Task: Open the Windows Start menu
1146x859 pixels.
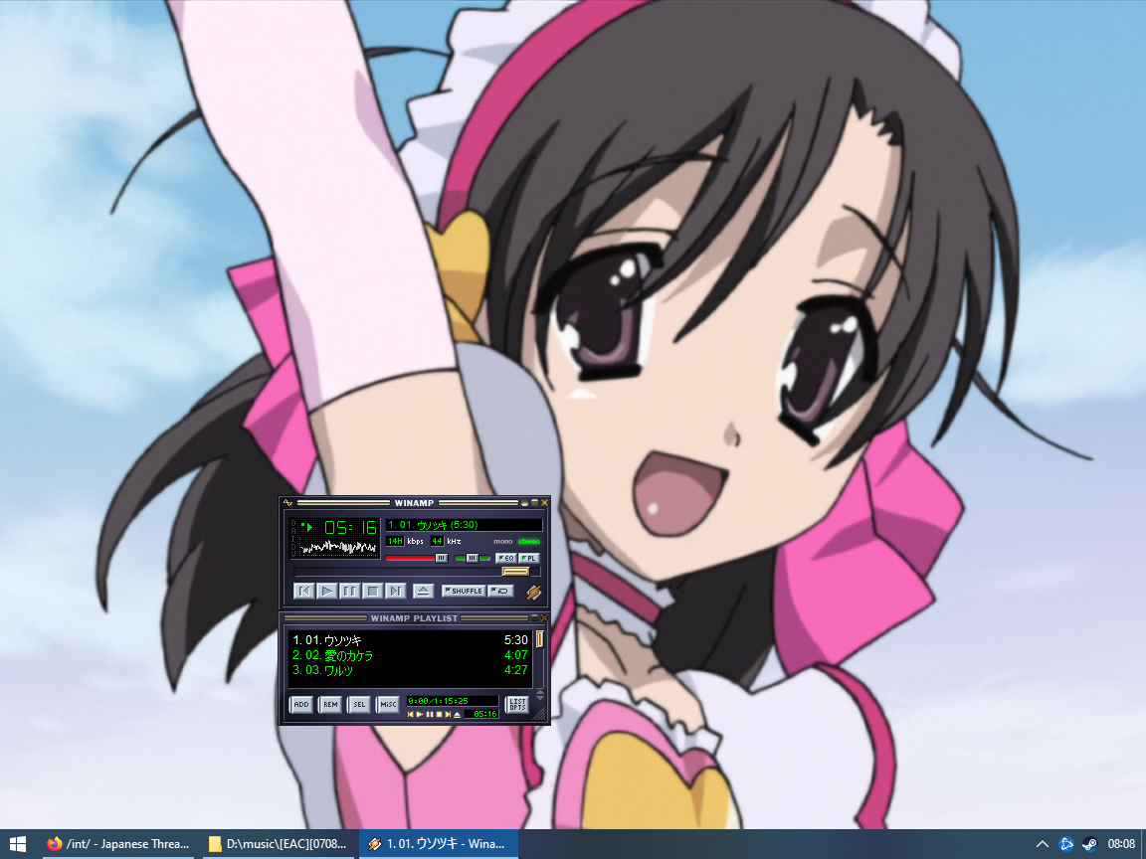Action: coord(18,844)
